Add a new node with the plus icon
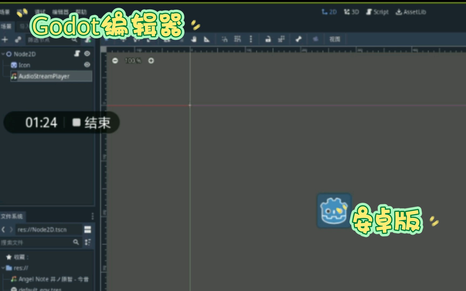 5,40
